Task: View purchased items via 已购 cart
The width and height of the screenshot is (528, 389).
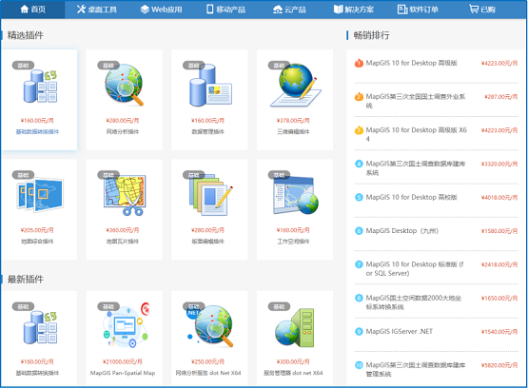Action: (482, 10)
